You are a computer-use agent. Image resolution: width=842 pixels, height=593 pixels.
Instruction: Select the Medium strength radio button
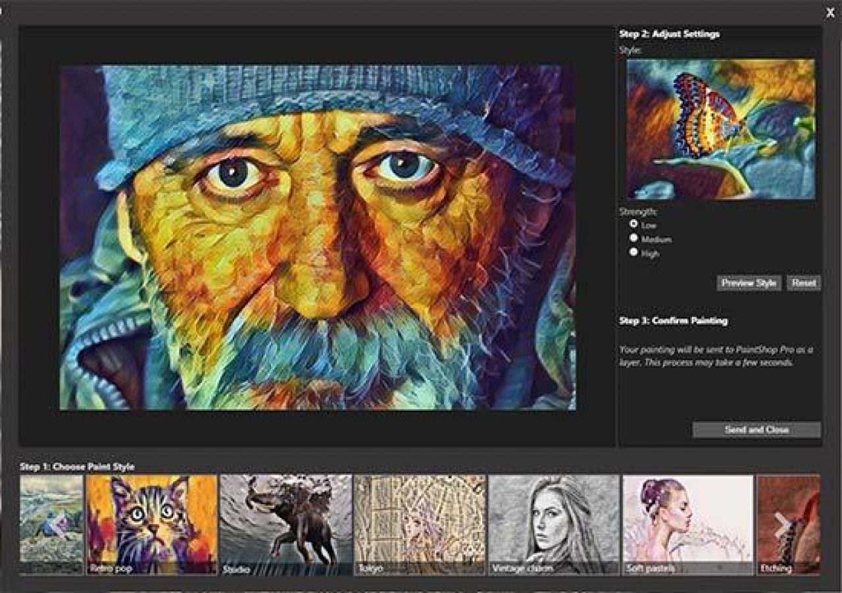tap(633, 238)
